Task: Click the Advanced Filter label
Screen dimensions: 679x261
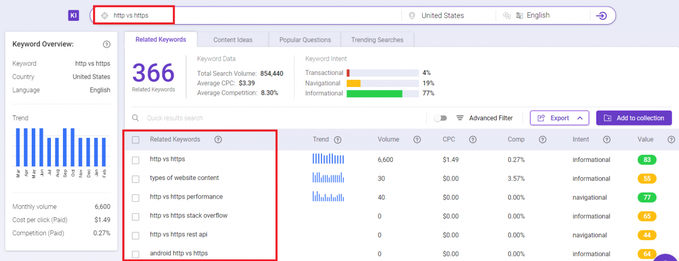Action: click(491, 118)
